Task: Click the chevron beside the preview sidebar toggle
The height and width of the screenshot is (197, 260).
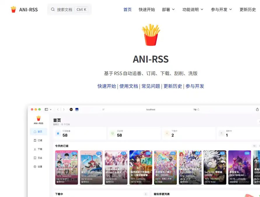Action: [x=51, y=109]
